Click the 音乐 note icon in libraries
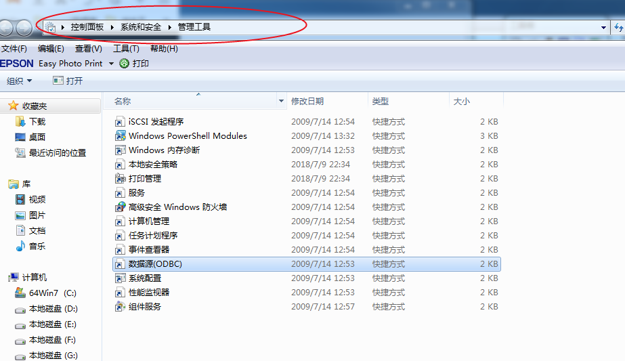The width and height of the screenshot is (625, 361). [x=20, y=246]
